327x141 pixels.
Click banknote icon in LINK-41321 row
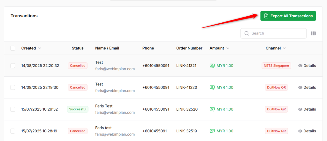(x=212, y=66)
